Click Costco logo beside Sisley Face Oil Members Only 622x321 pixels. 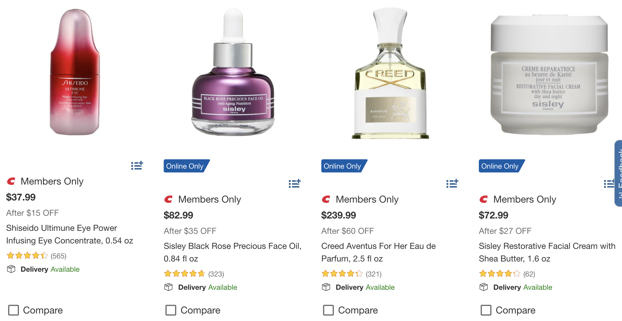[168, 199]
